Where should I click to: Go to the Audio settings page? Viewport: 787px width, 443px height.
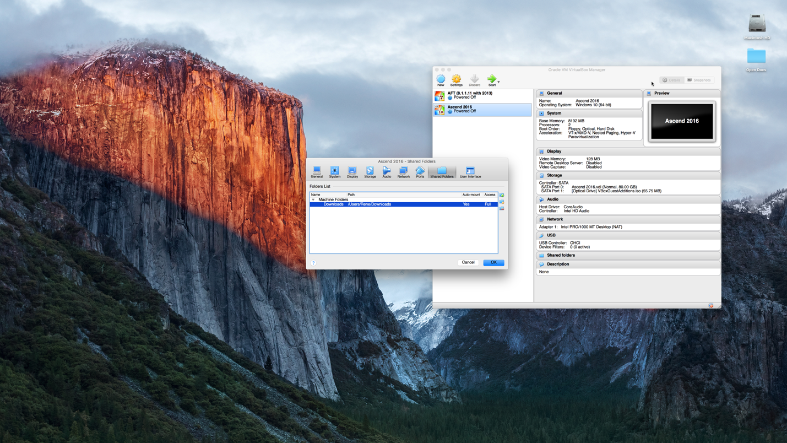[x=387, y=172]
